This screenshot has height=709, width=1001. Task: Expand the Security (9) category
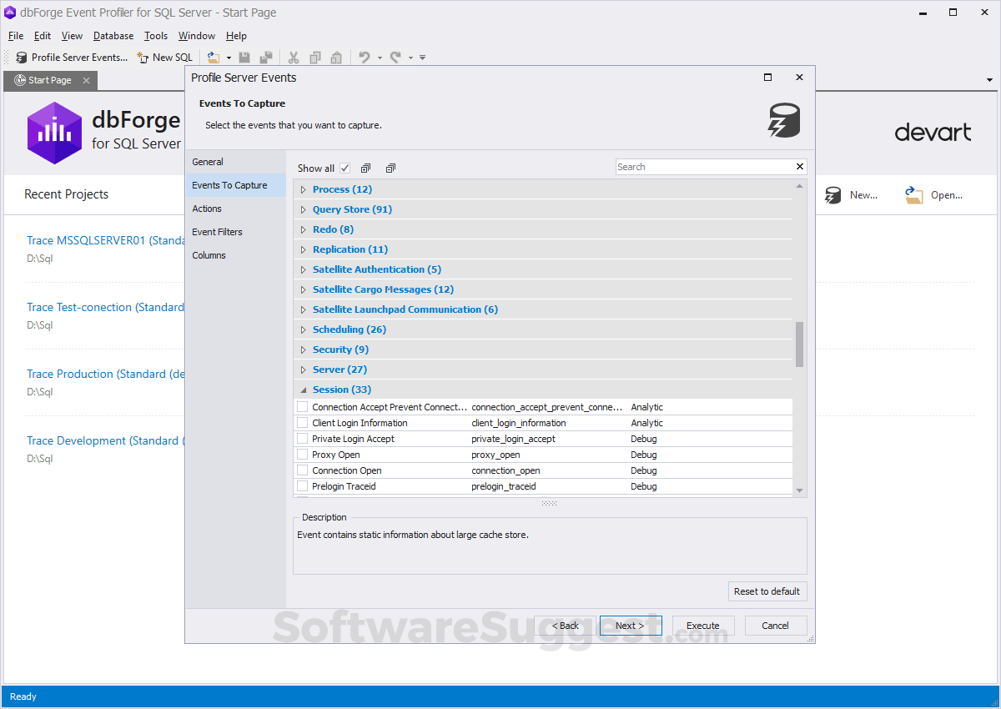[304, 349]
